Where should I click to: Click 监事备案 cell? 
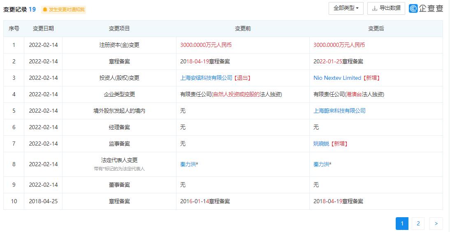[x=119, y=144]
